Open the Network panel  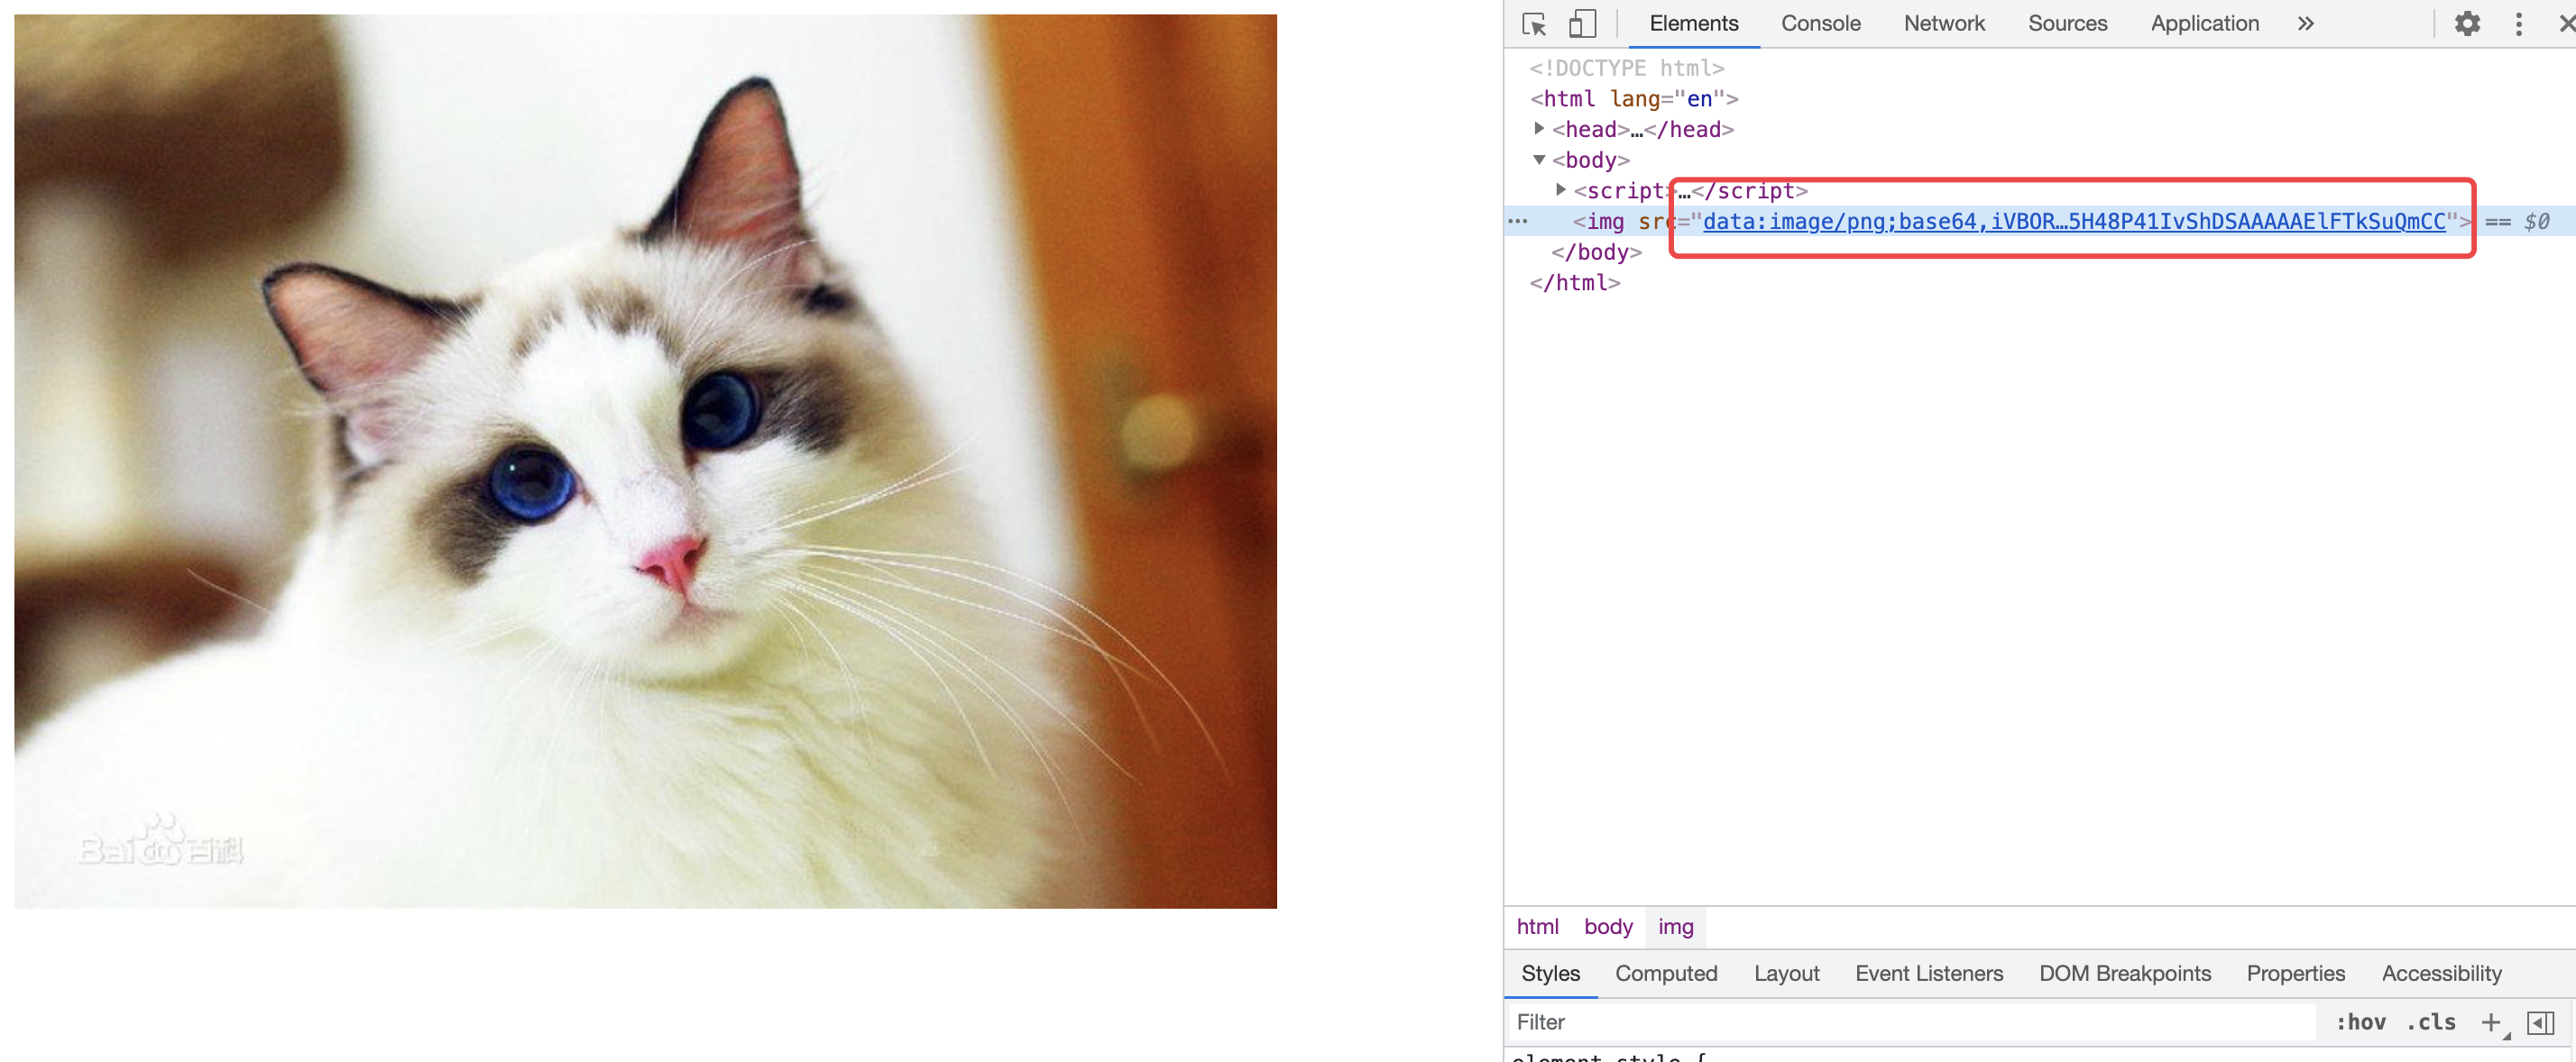click(1943, 23)
